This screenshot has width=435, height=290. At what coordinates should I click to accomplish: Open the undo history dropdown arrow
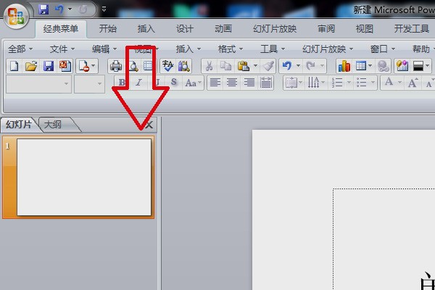tap(298, 66)
